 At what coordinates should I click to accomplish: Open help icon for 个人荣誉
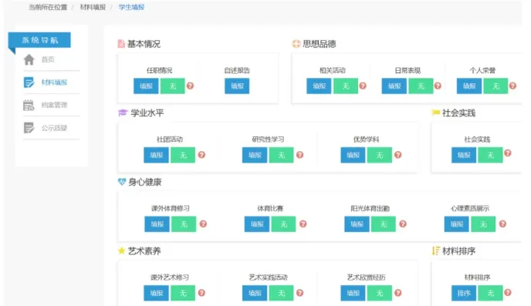[x=512, y=86]
